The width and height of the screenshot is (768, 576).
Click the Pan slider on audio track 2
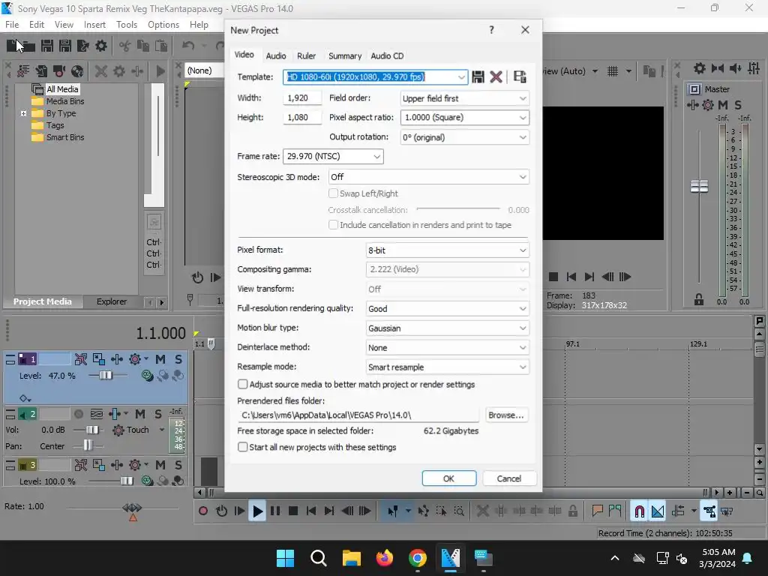[x=88, y=445]
